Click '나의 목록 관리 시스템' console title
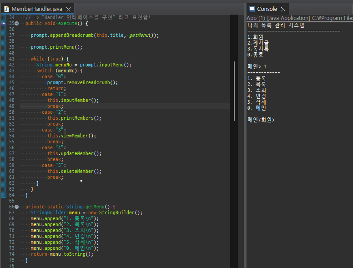This screenshot has width=353, height=268. click(x=276, y=25)
